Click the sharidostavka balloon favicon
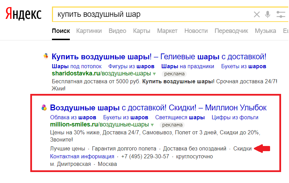This screenshot has height=183, width=289. (x=45, y=56)
